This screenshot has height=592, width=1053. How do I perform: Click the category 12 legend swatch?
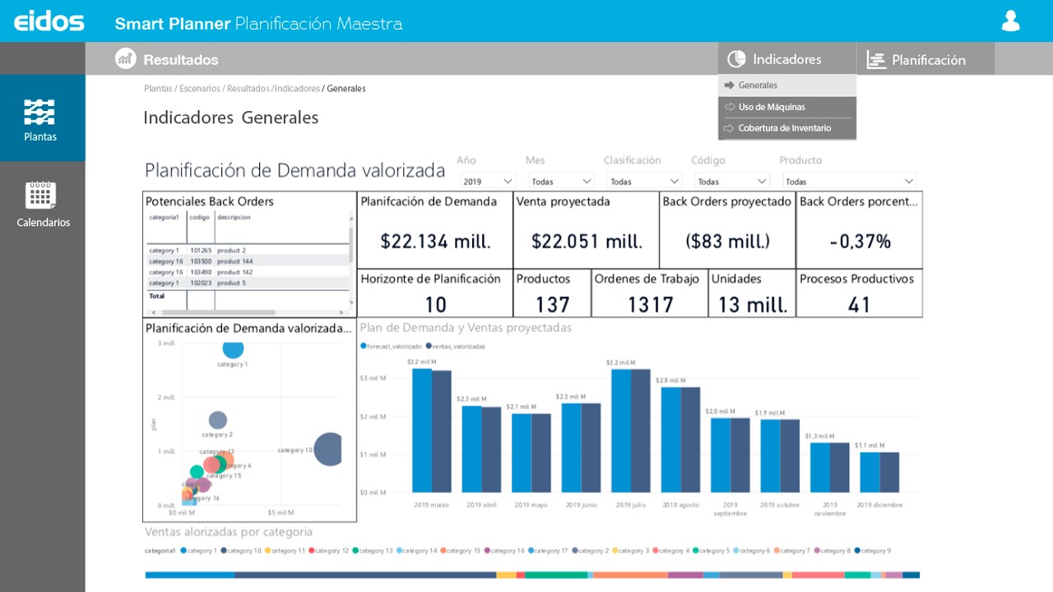point(312,551)
